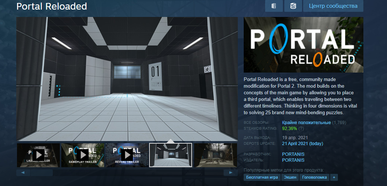Play the Gameplay Trailer thumbnail
Image resolution: width=387 pixels, height=186 pixels.
83,155
